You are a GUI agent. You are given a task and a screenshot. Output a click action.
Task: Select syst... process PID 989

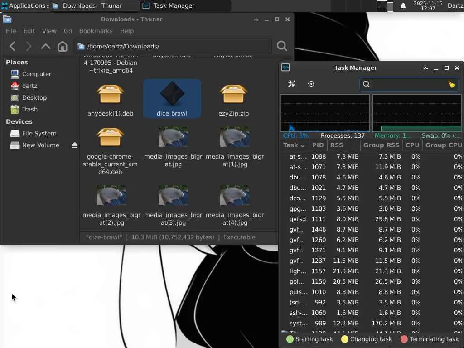372,323
